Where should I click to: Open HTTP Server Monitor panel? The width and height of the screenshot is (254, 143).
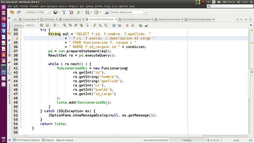click(x=27, y=140)
